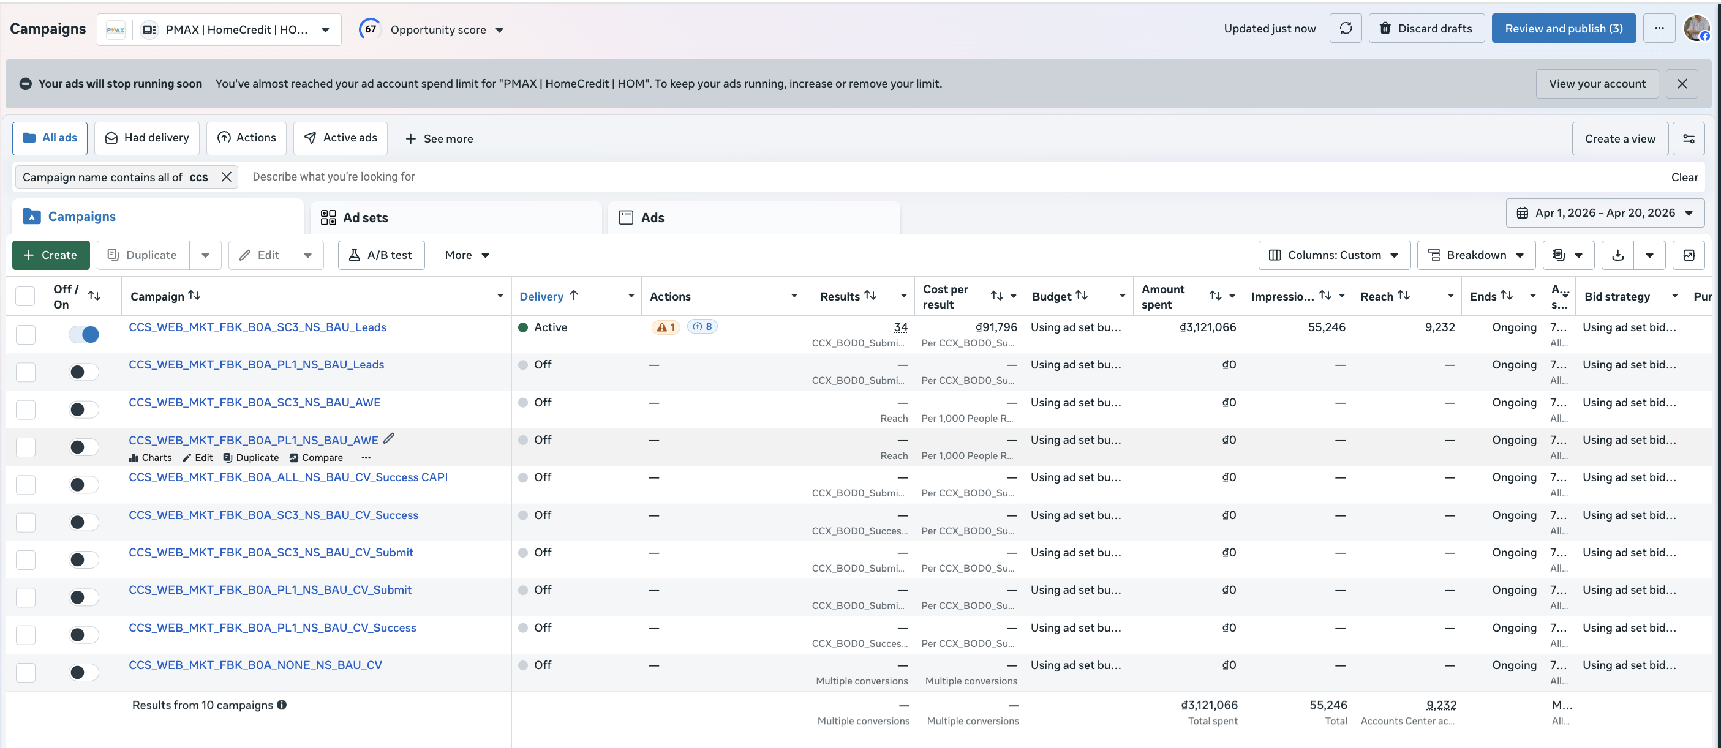Click the reports icon dropdown button
Screen dimensions: 1721x748
[x=1568, y=255]
